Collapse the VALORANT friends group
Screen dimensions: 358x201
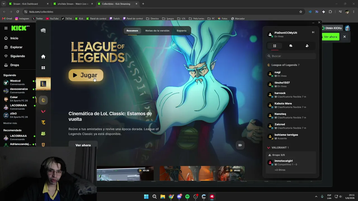[278, 148]
